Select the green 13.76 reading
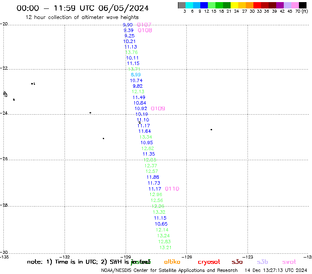The image size is (312, 274). pyautogui.click(x=132, y=52)
